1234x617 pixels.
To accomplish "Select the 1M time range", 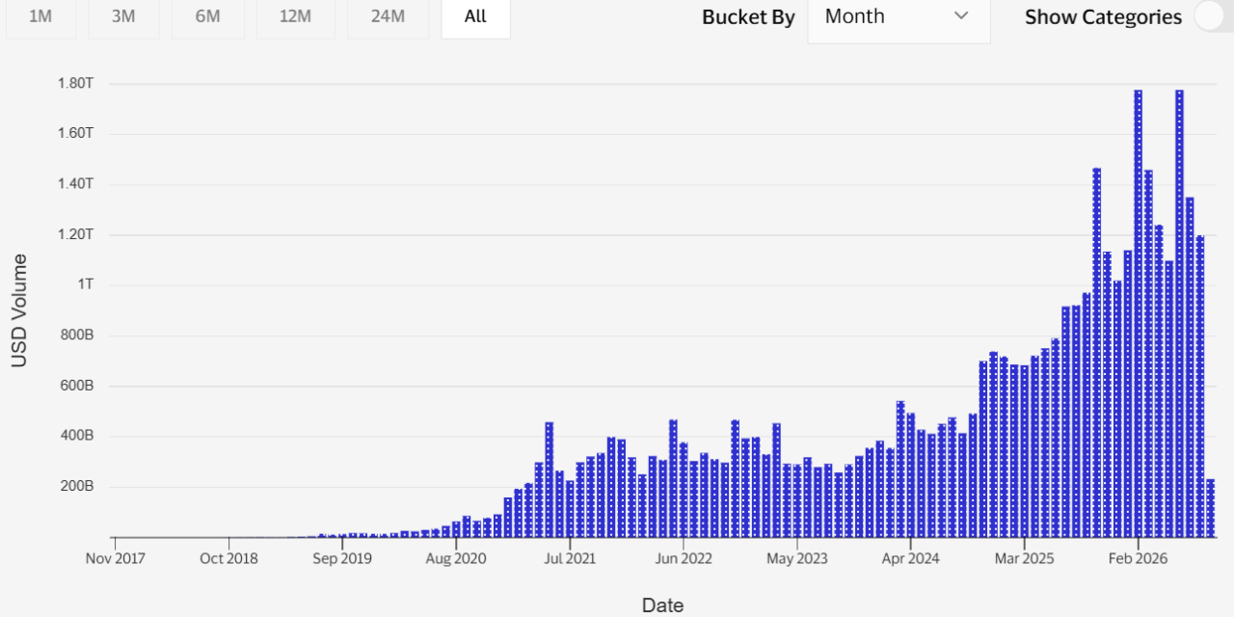I will (x=40, y=16).
